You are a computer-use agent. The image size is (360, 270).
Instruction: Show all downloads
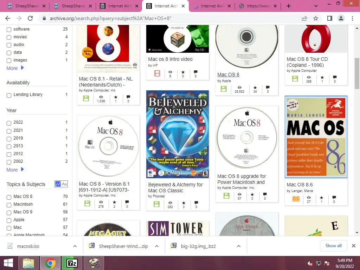tap(333, 246)
